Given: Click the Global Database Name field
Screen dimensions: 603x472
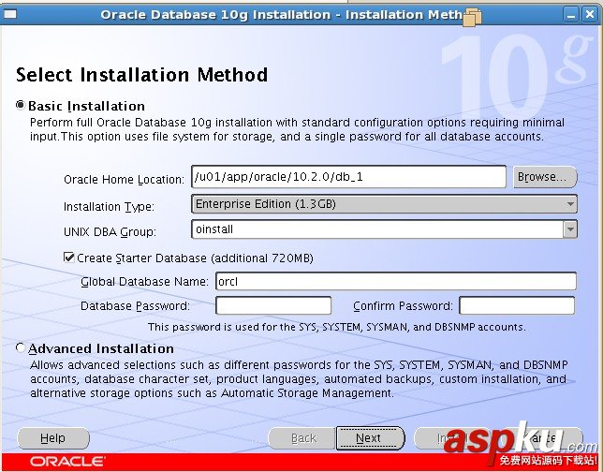Looking at the screenshot, I should click(396, 281).
